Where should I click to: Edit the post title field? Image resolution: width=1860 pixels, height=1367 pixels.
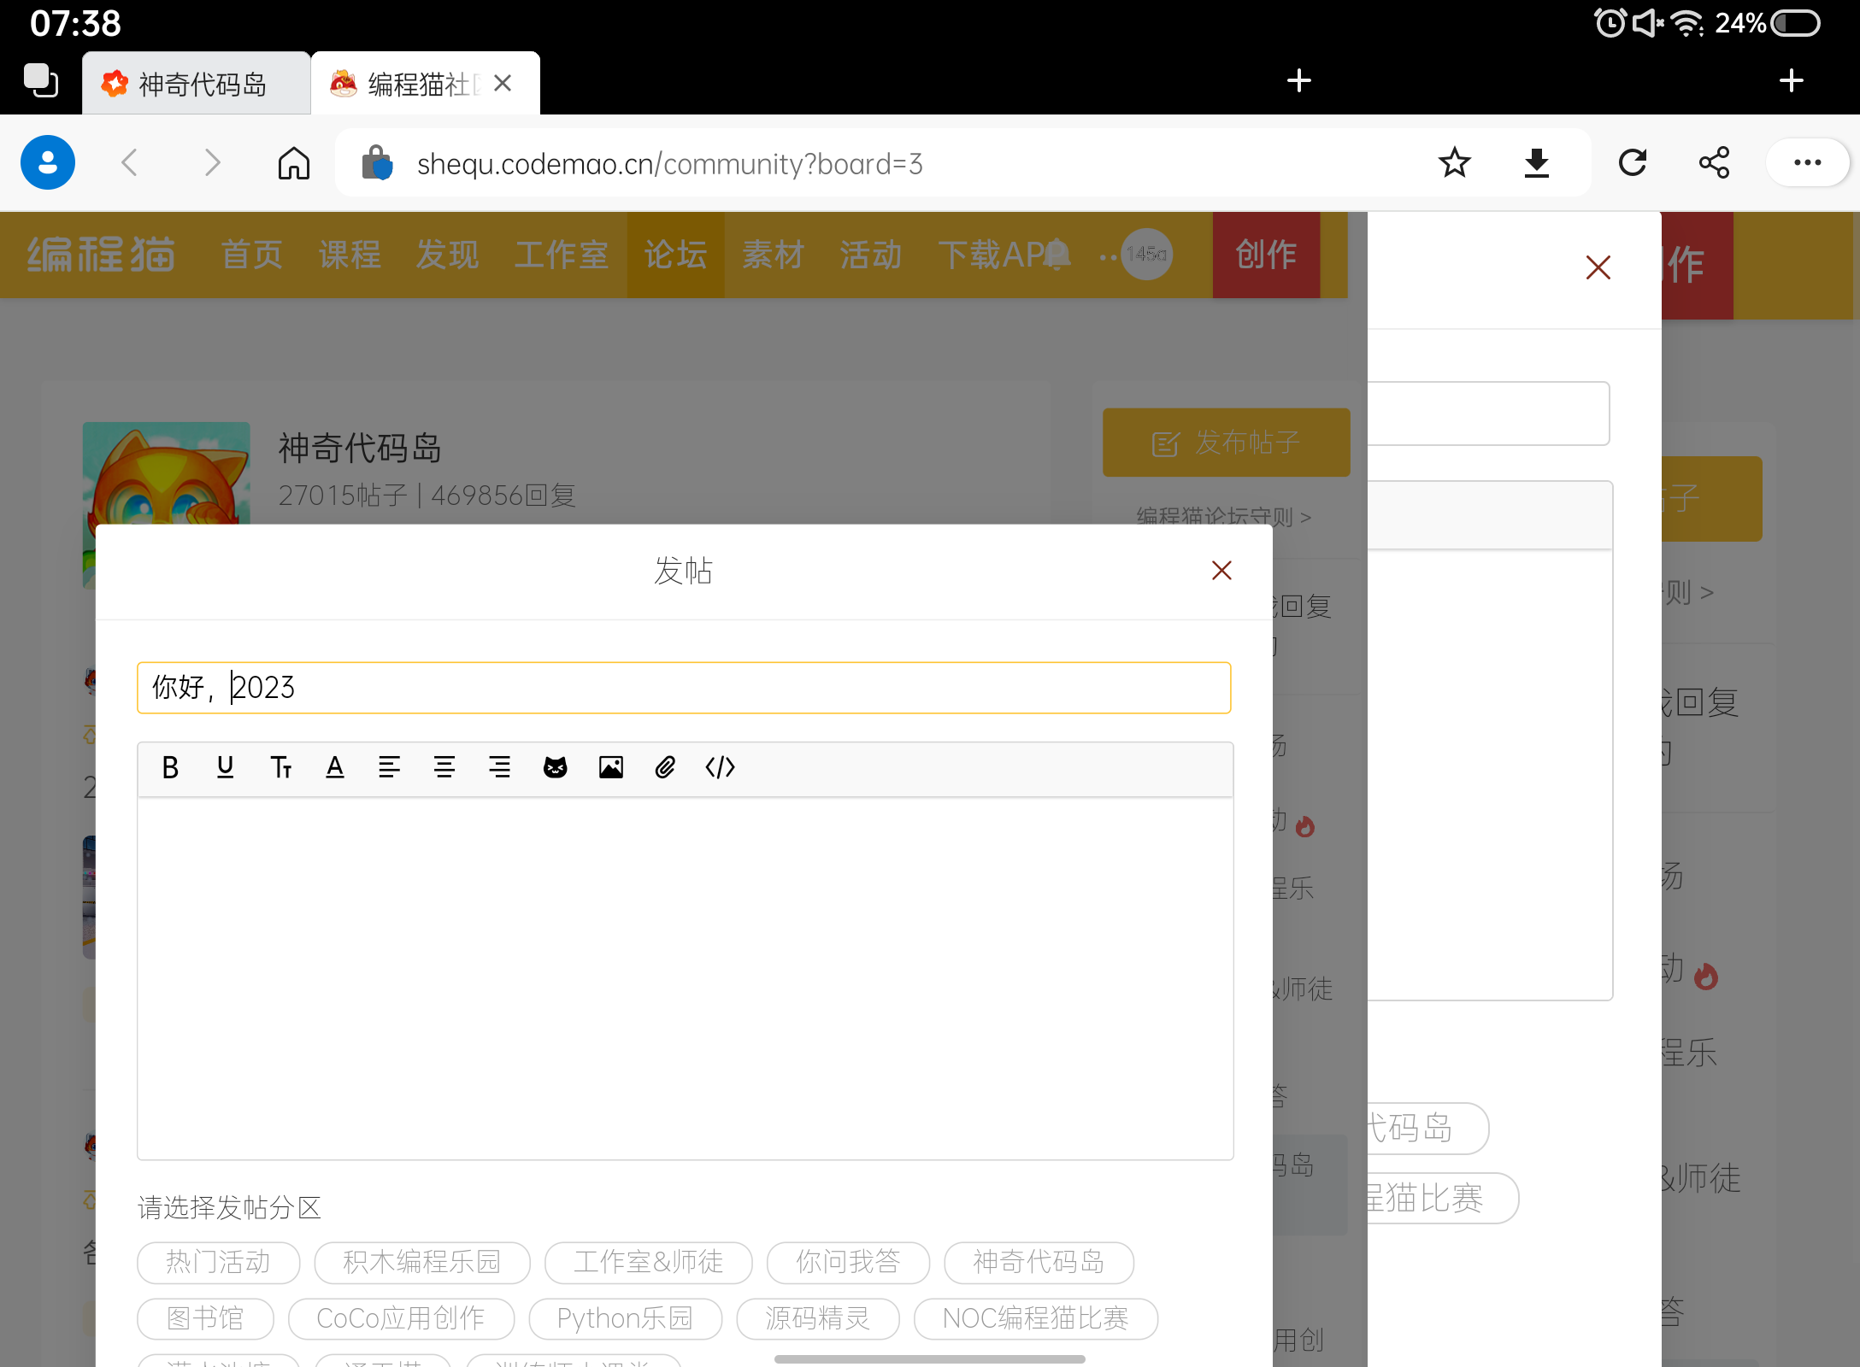click(x=684, y=688)
